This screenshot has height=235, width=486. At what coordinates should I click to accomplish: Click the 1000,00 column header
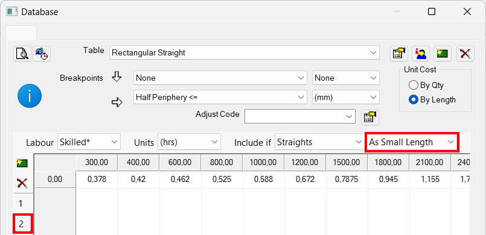coord(263,162)
